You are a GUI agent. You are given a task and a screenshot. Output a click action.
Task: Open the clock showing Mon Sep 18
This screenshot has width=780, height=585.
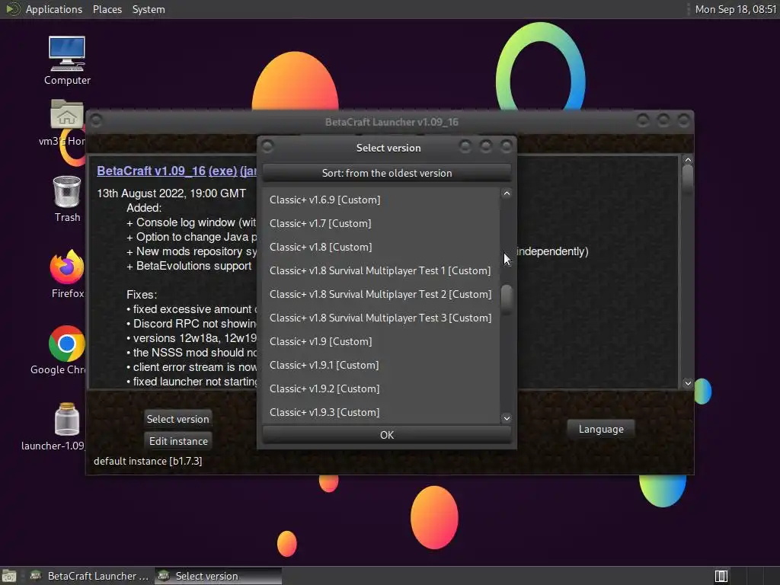pos(735,9)
